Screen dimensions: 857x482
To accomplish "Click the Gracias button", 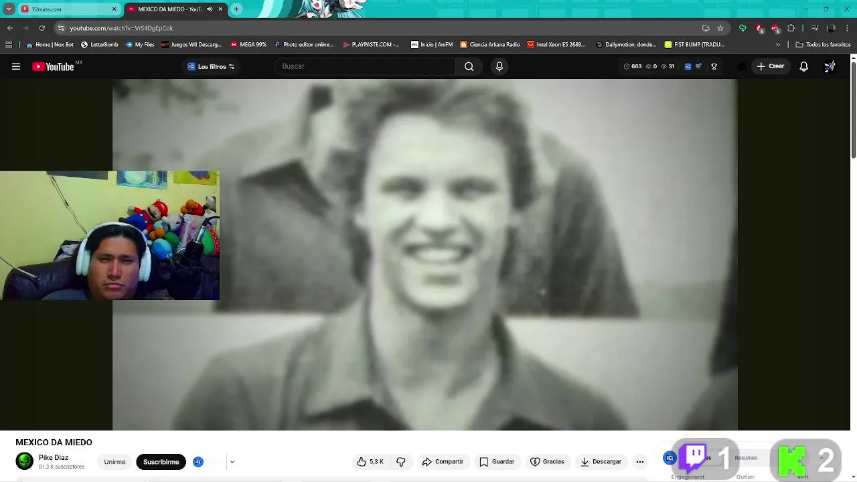I will point(547,462).
